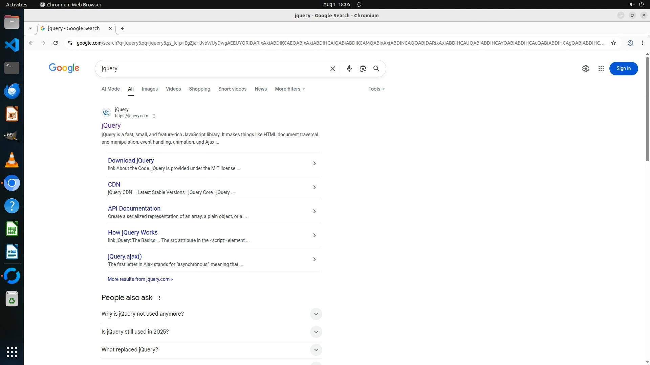
Task: Expand "Is jQuery still used in 2025?"
Action: (316, 332)
